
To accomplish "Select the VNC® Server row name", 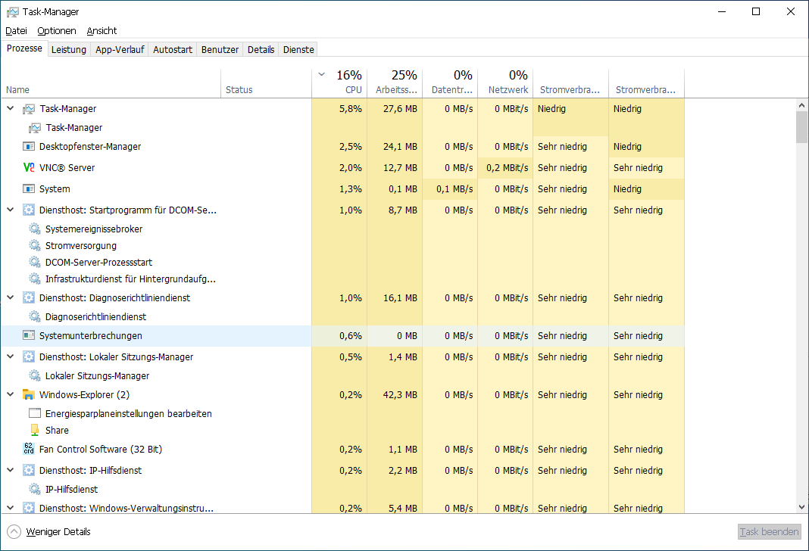I will [x=67, y=167].
